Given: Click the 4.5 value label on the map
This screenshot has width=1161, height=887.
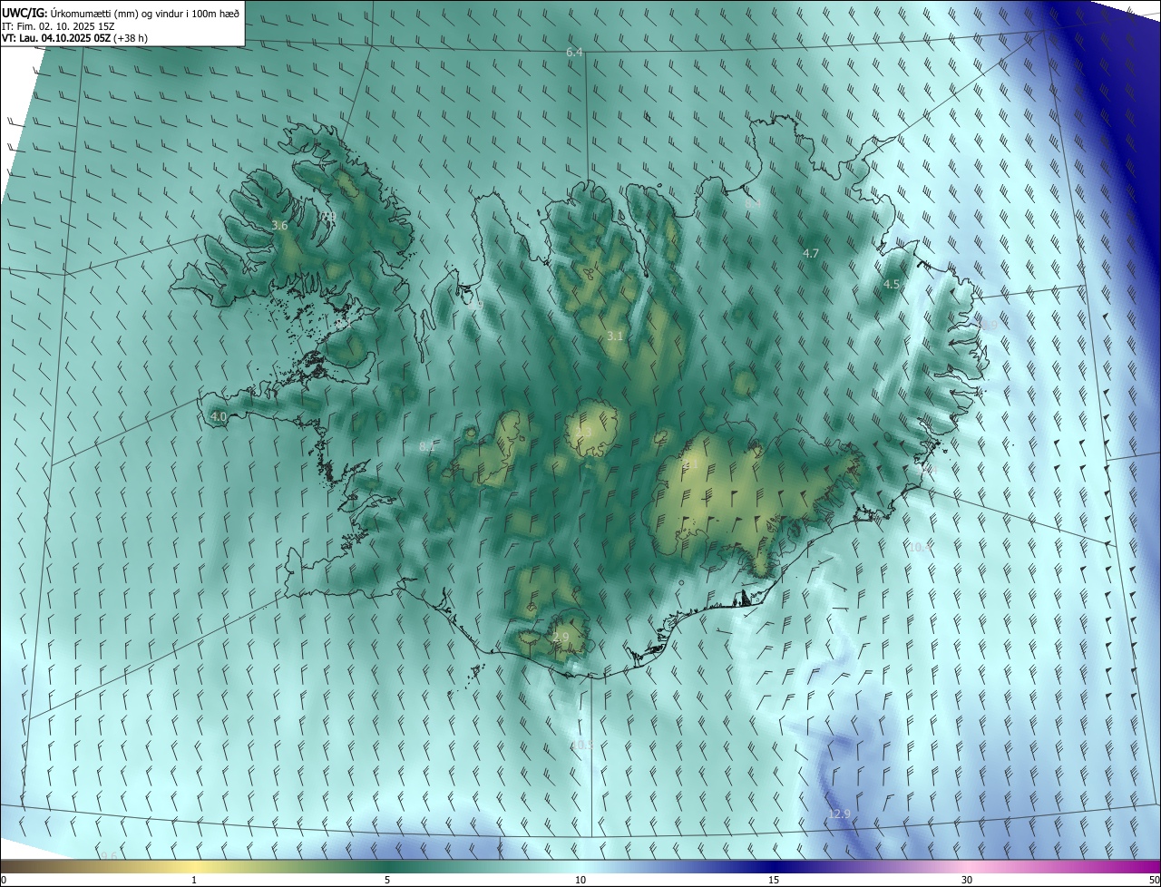Looking at the screenshot, I should click(891, 284).
